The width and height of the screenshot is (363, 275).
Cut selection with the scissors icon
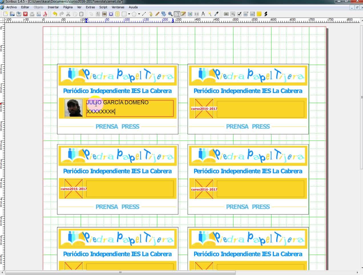68,14
